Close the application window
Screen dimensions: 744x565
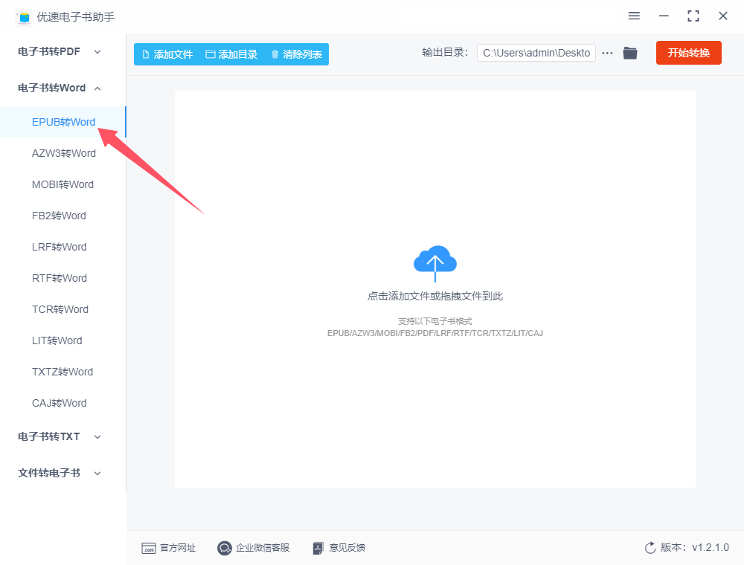pos(723,16)
